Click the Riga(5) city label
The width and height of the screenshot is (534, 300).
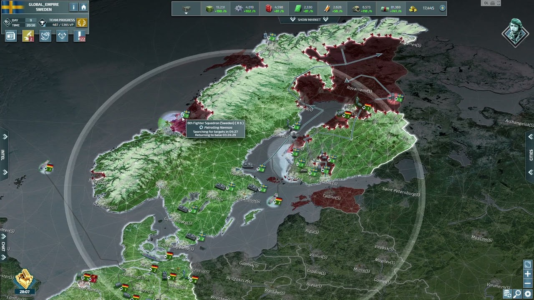[x=311, y=231]
